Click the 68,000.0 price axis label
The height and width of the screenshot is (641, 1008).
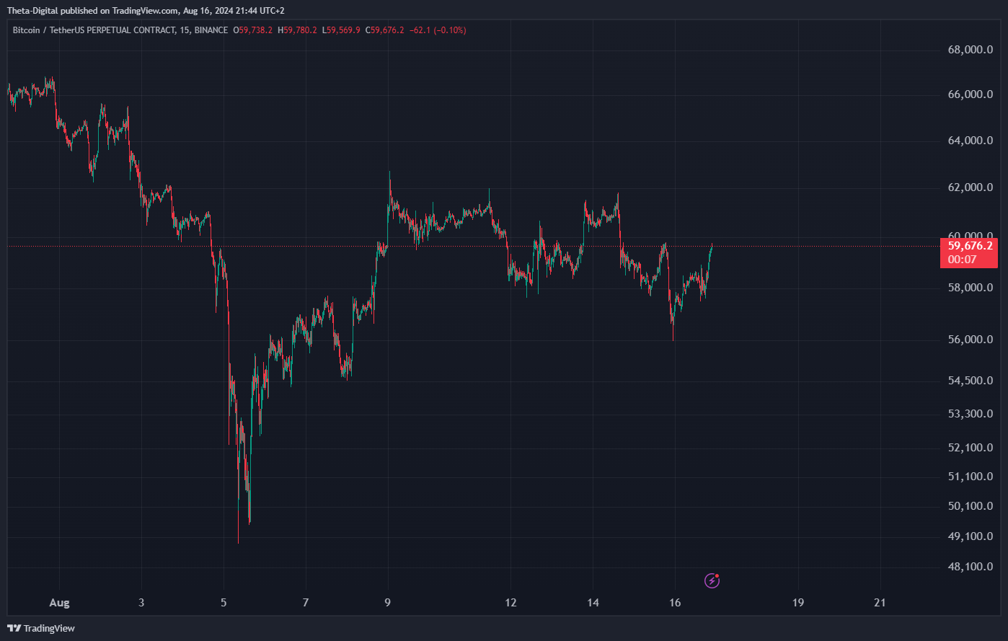pos(970,50)
